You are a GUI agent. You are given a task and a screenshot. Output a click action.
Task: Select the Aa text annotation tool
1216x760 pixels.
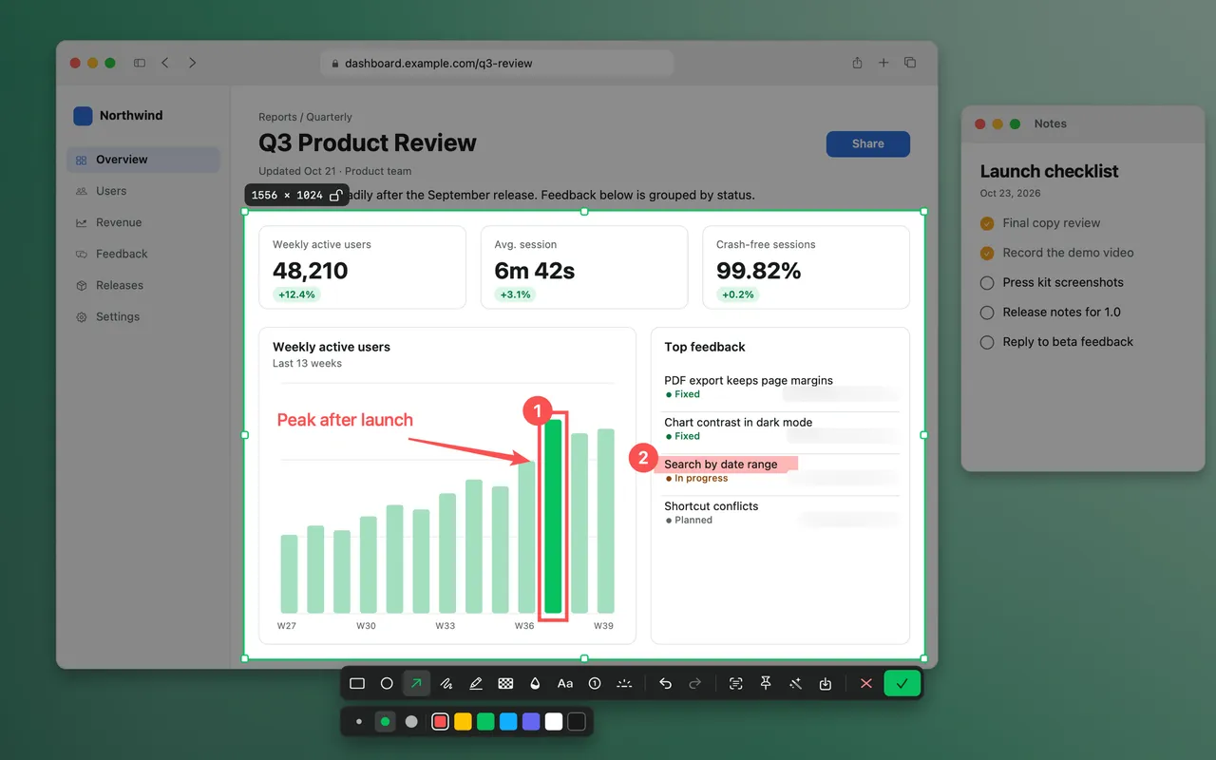(565, 683)
